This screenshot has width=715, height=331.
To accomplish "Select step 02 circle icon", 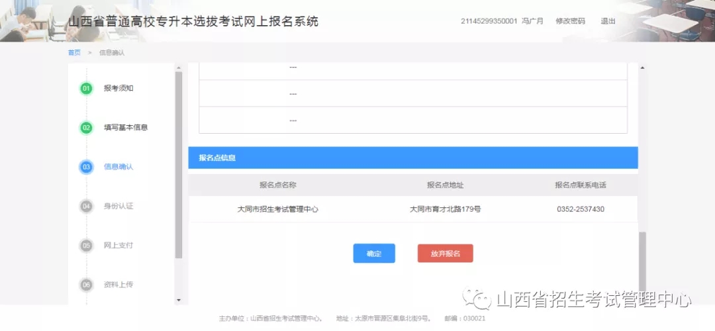I will click(x=86, y=128).
